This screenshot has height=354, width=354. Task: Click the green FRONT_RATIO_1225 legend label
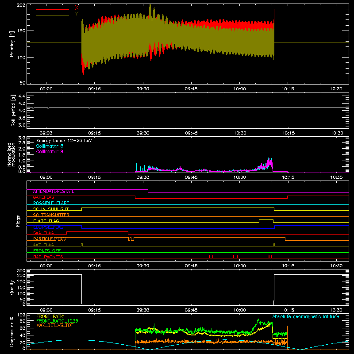coord(58,321)
